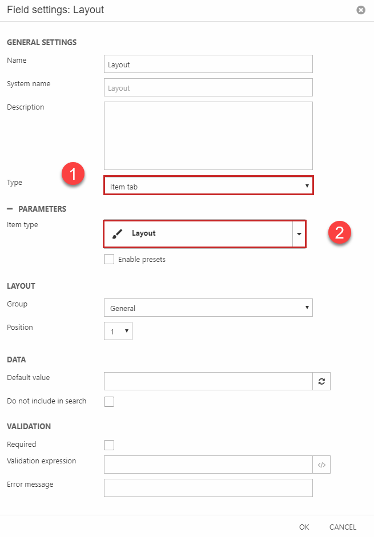Check the Required validation checkbox
The width and height of the screenshot is (374, 537).
(109, 445)
